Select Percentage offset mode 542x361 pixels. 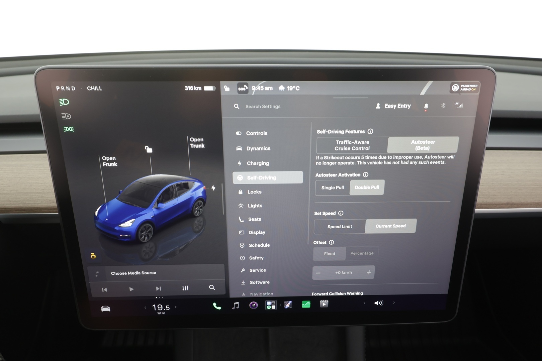click(362, 253)
